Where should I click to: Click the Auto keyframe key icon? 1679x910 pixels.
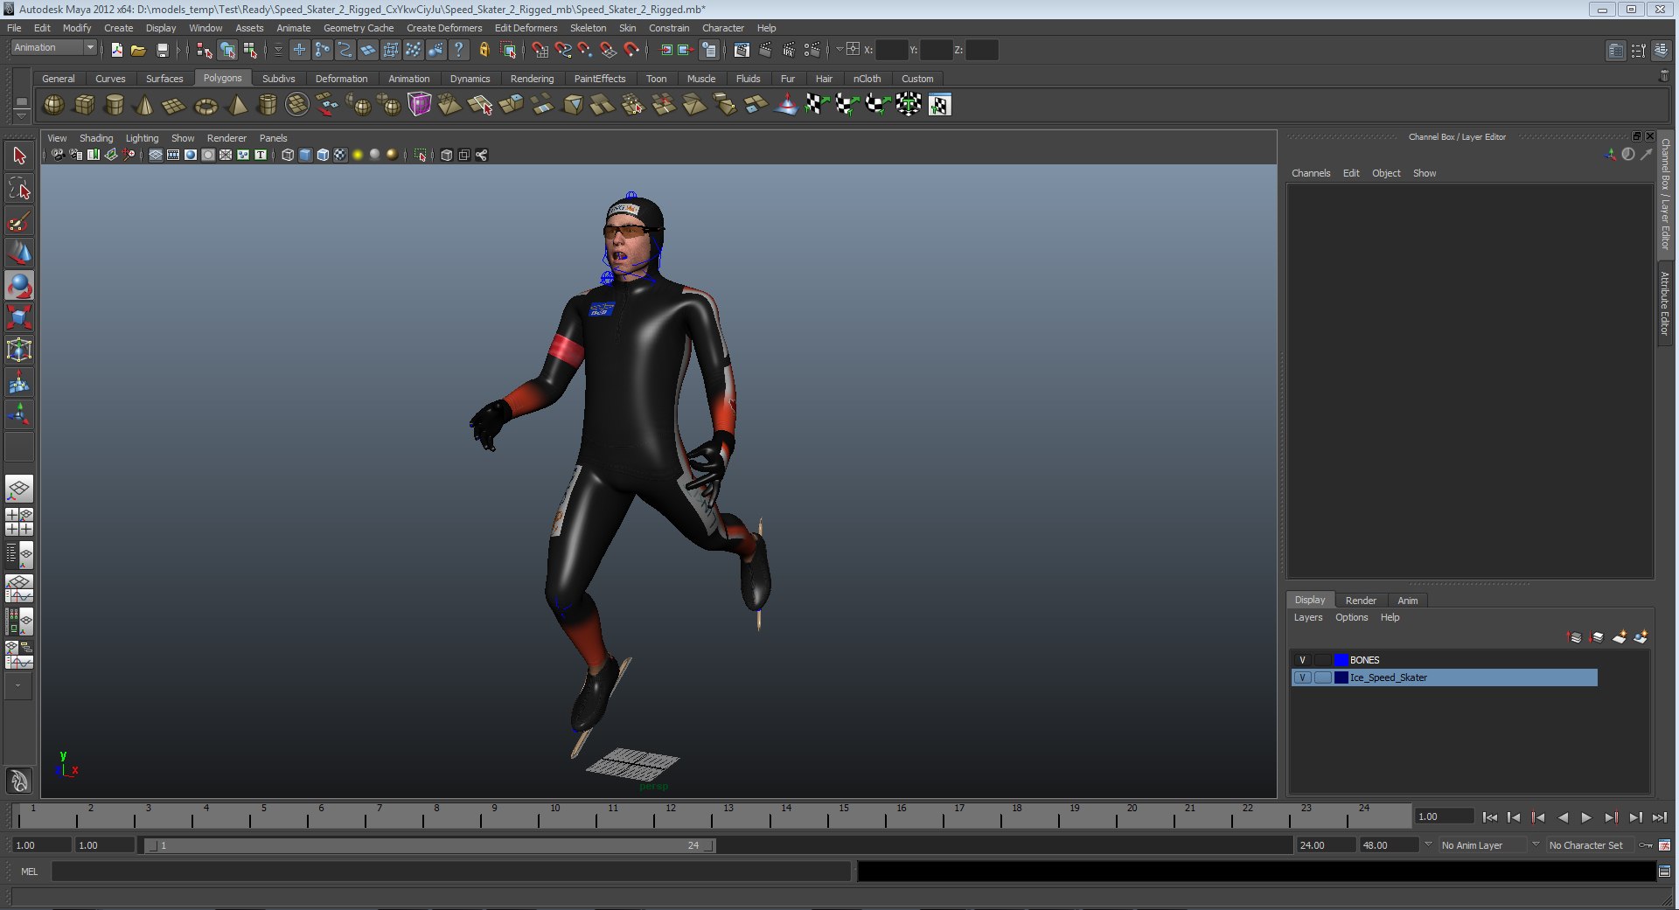click(1647, 845)
